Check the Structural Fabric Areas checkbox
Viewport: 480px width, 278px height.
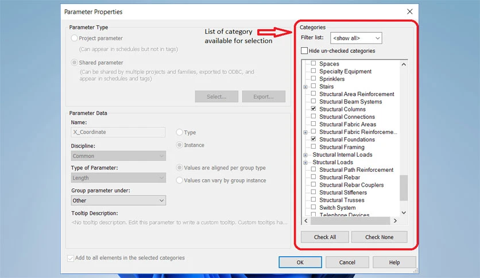(313, 124)
